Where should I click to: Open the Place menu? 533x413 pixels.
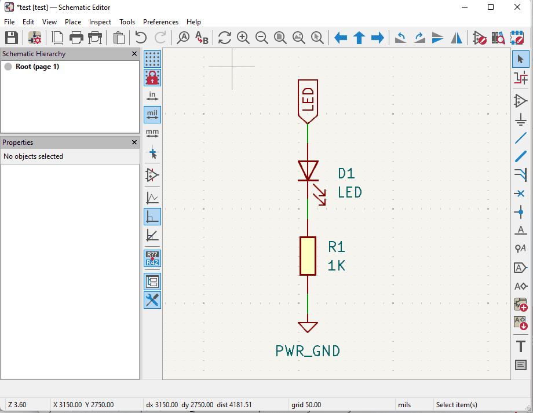point(73,22)
